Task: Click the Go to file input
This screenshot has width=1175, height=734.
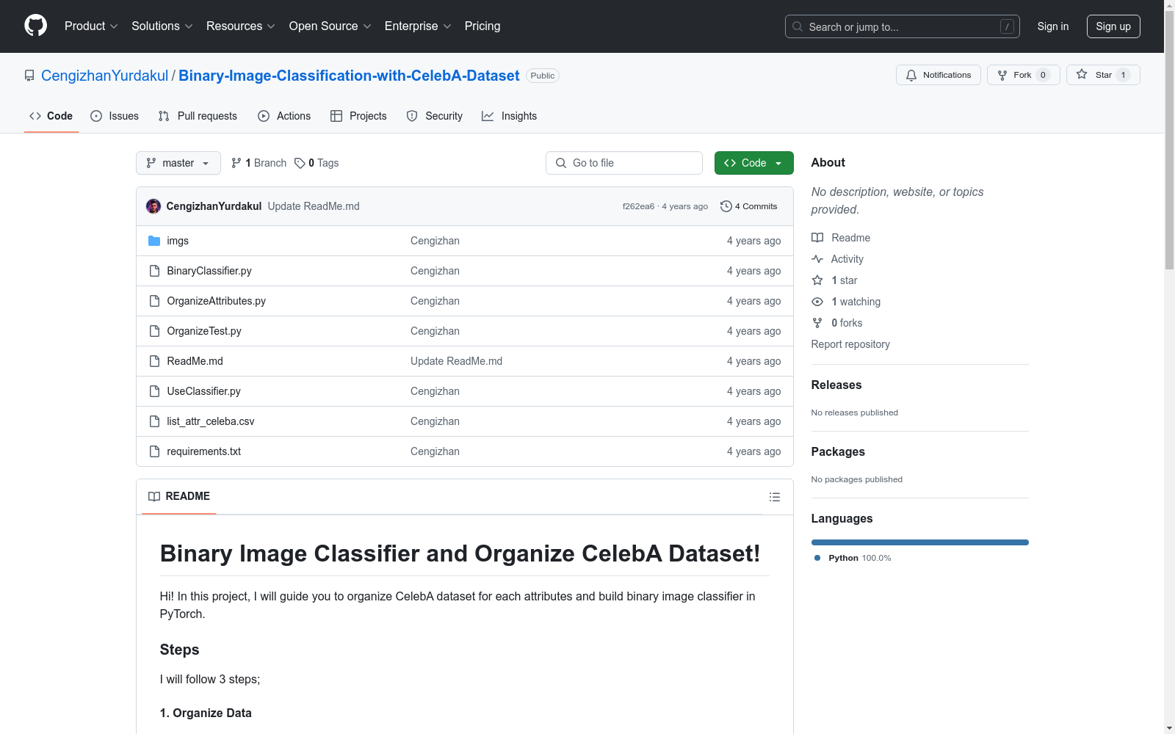Action: coord(624,163)
